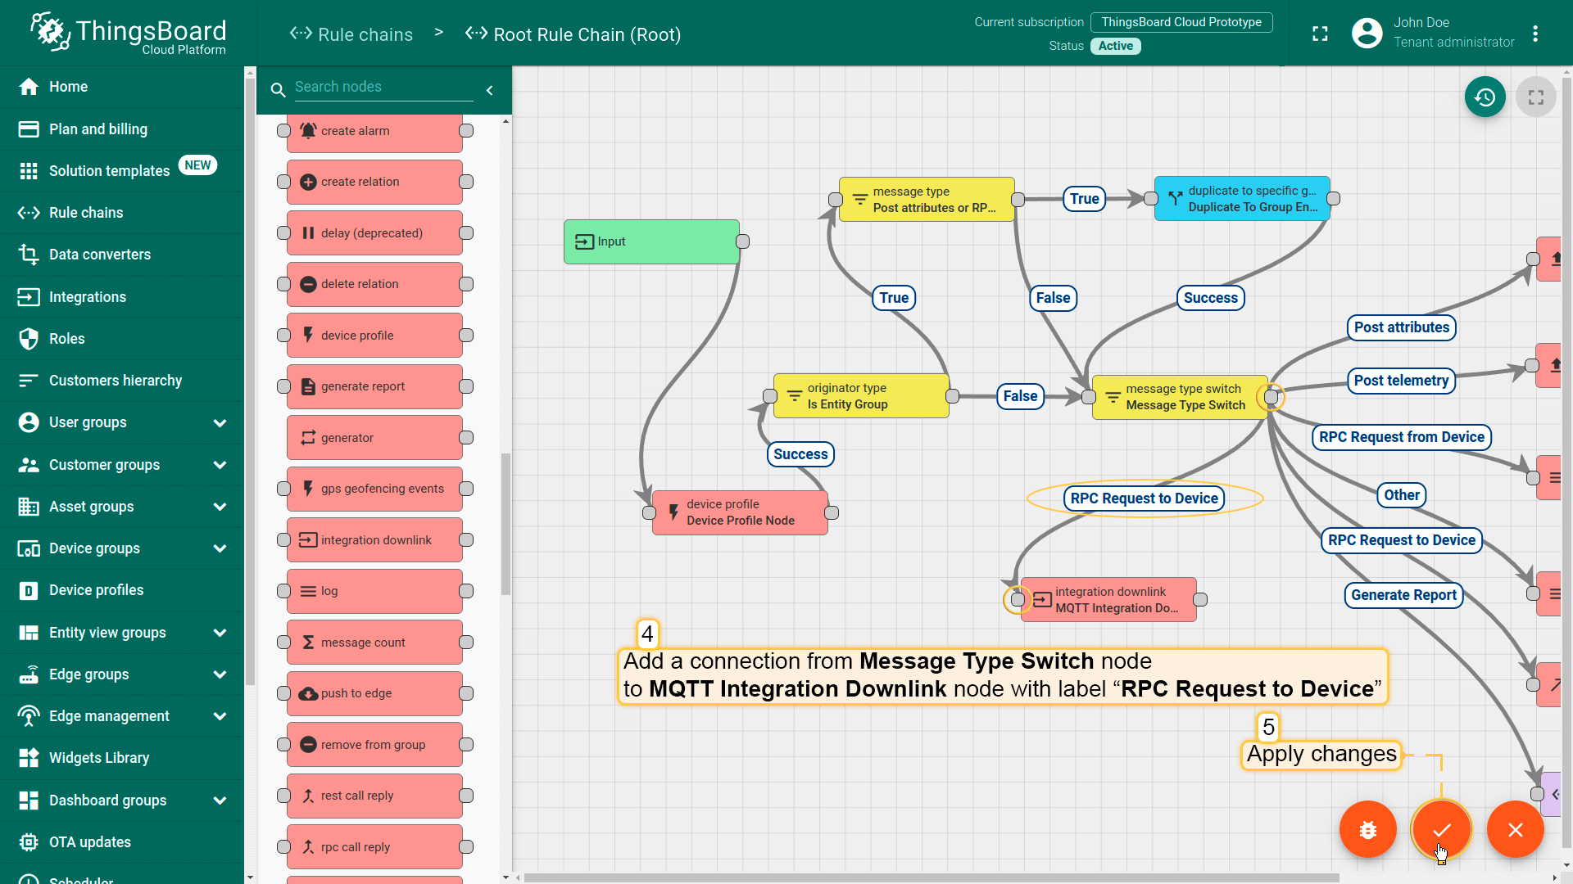Select the delete relation node
The height and width of the screenshot is (884, 1573).
point(374,284)
